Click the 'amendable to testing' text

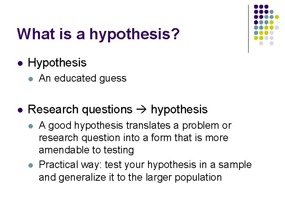[86, 150]
